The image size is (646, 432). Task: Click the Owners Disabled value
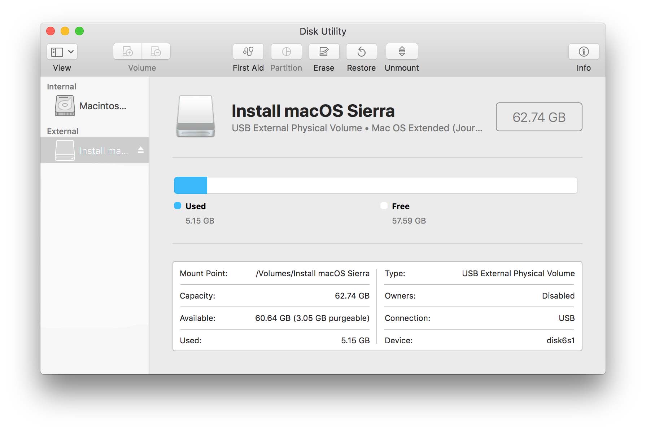[558, 296]
